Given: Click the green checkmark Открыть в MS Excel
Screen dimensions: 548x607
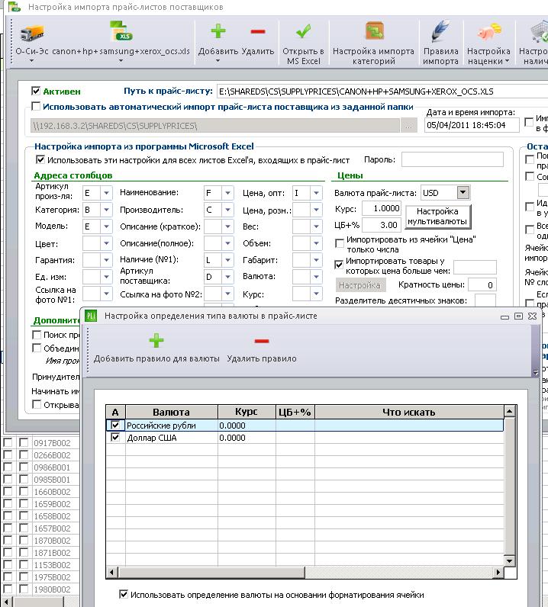Looking at the screenshot, I should 304,31.
